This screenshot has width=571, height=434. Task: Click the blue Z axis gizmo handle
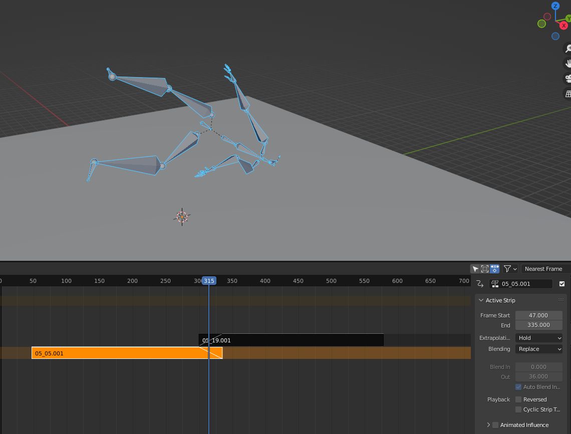coord(555,6)
